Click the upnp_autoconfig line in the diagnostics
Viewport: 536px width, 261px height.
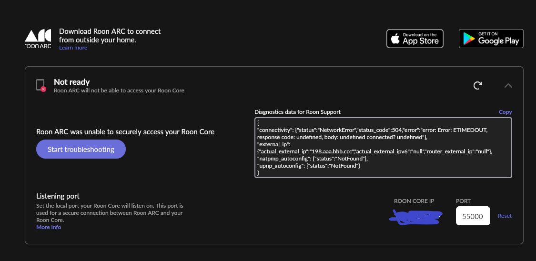pos(309,166)
